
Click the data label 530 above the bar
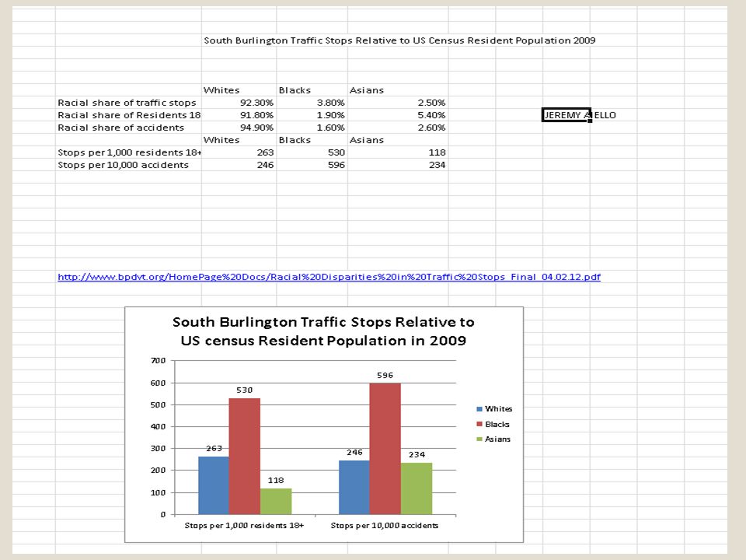tap(245, 390)
